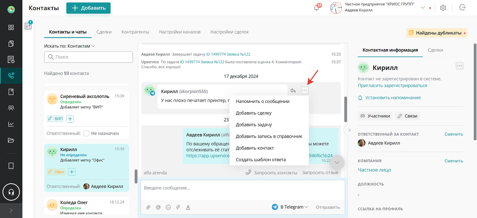Image resolution: width=477 pixels, height=218 pixels.
Task: Switch to the Сделки top tab
Action: [x=104, y=32]
